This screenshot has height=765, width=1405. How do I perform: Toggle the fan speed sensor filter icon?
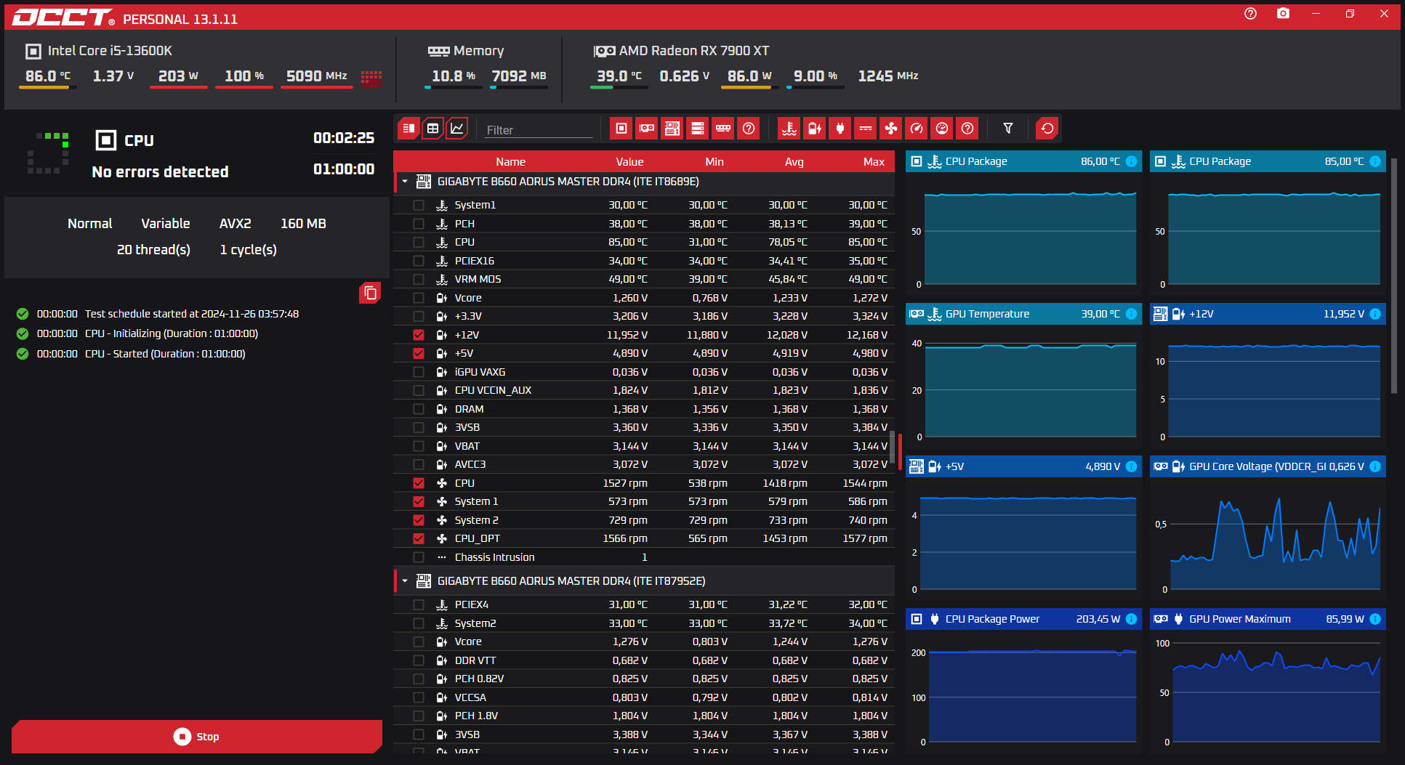(891, 129)
